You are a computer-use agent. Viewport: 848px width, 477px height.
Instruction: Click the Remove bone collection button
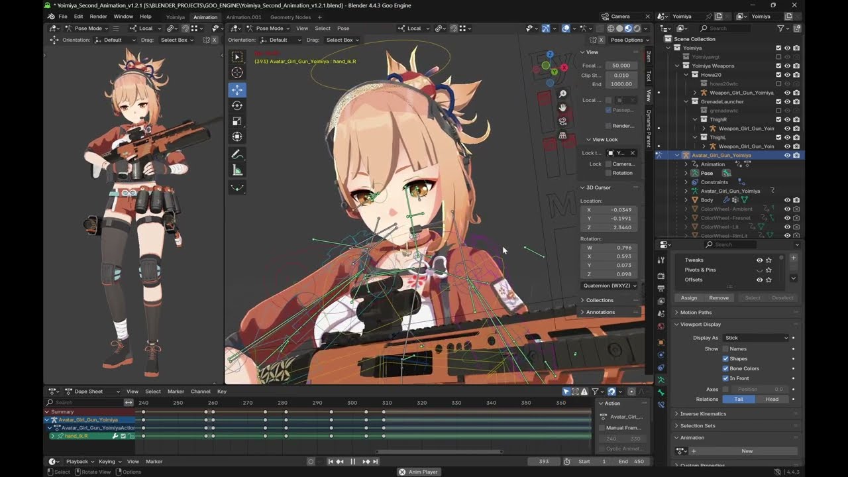pos(719,298)
